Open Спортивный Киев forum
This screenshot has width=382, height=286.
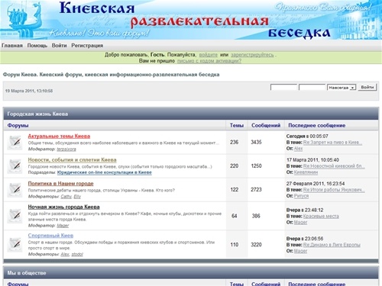[50, 236]
